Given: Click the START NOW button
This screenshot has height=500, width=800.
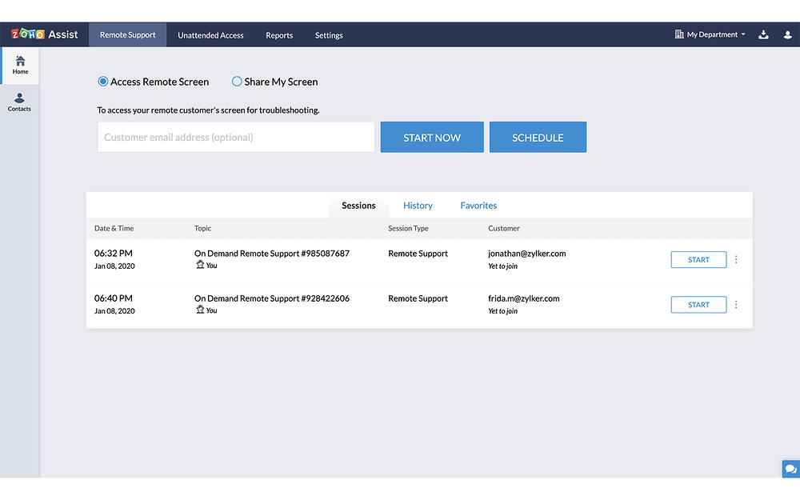Looking at the screenshot, I should 432,138.
